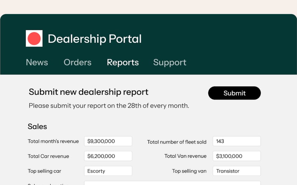Focus the Total month's revenue field

pyautogui.click(x=108, y=141)
